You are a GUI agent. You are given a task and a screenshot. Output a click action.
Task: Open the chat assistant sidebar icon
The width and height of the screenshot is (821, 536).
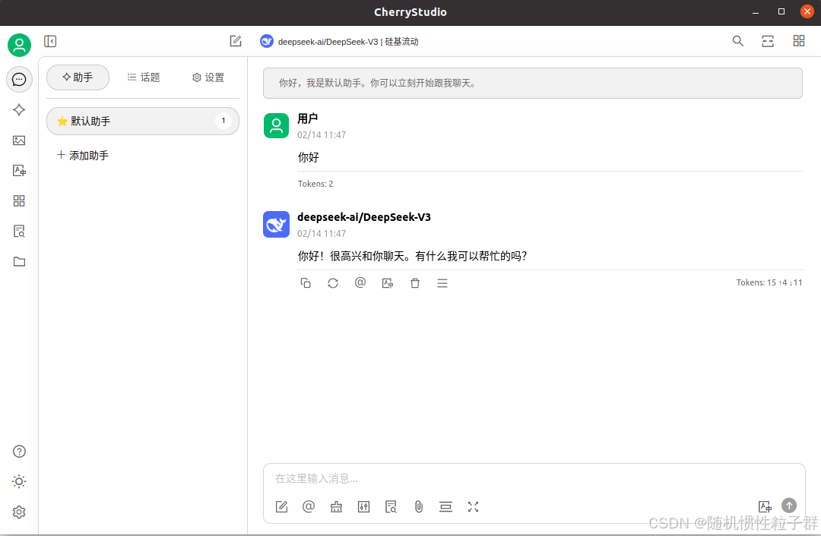tap(19, 80)
